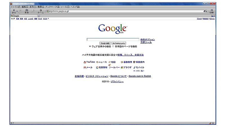
Task: Open the プライバシー privacy link
Action: (x=117, y=82)
